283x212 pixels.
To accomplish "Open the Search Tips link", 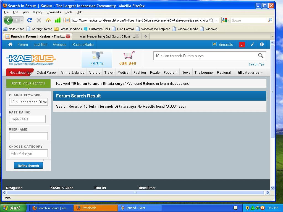I will [x=256, y=64].
